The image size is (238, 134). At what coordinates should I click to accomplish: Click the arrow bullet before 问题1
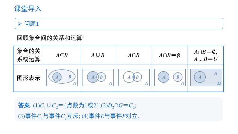tap(20, 24)
